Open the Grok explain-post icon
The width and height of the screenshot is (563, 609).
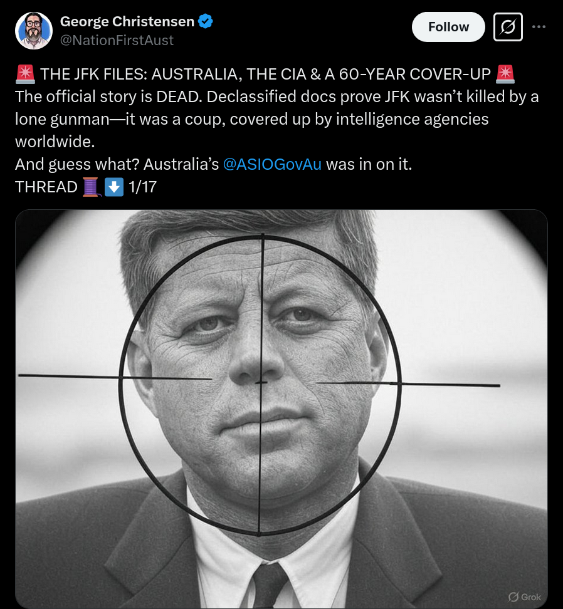point(508,27)
